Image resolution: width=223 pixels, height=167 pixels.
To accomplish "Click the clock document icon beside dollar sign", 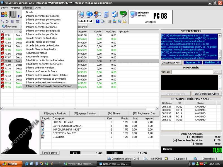I will (x=103, y=21).
